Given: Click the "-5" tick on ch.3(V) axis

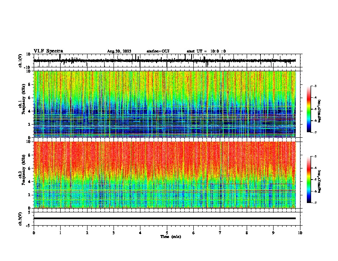Looking at the screenshot, I should point(29,225).
